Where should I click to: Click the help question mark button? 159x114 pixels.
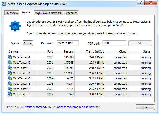click(141, 3)
